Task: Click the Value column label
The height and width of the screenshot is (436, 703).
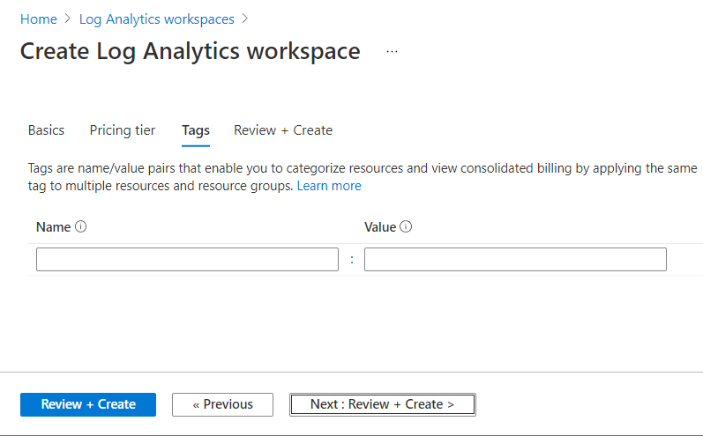Action: point(380,227)
